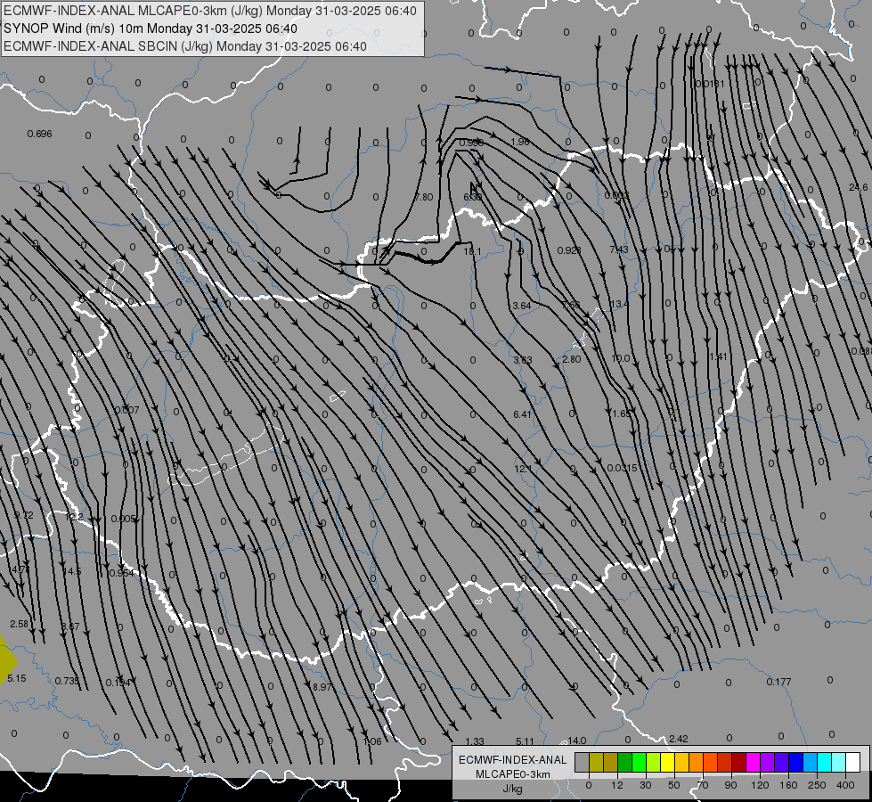Click the 1.41 grid value
The image size is (872, 802).
pos(718,356)
